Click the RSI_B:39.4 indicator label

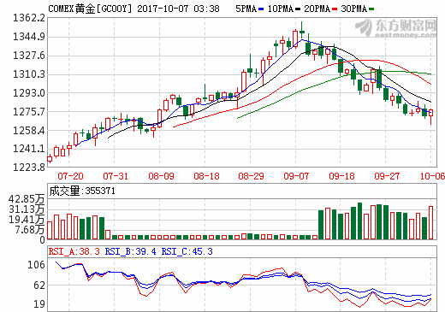(x=130, y=251)
